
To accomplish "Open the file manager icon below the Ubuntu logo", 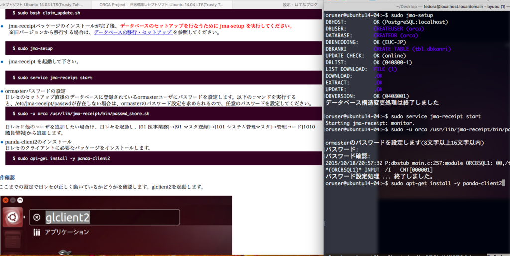I will tap(13, 239).
